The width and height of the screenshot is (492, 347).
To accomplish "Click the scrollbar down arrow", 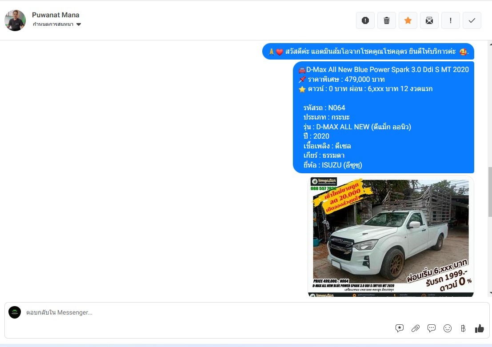I will coord(490,293).
